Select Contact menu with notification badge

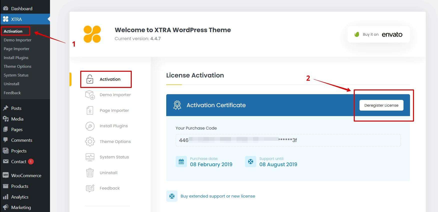pos(19,161)
